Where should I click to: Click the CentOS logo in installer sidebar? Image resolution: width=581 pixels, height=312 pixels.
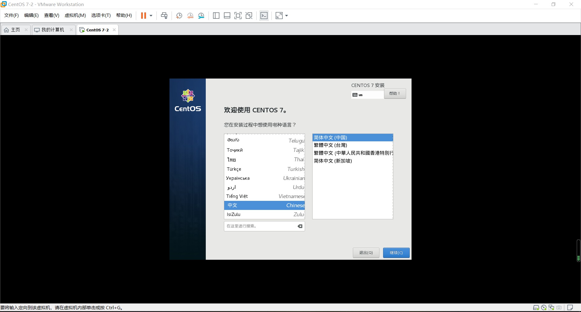pos(188,101)
